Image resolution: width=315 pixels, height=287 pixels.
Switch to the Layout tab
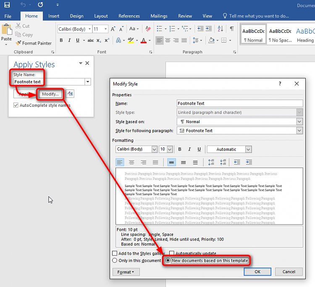101,16
